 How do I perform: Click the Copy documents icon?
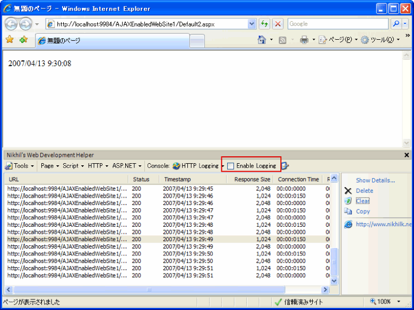(x=348, y=211)
